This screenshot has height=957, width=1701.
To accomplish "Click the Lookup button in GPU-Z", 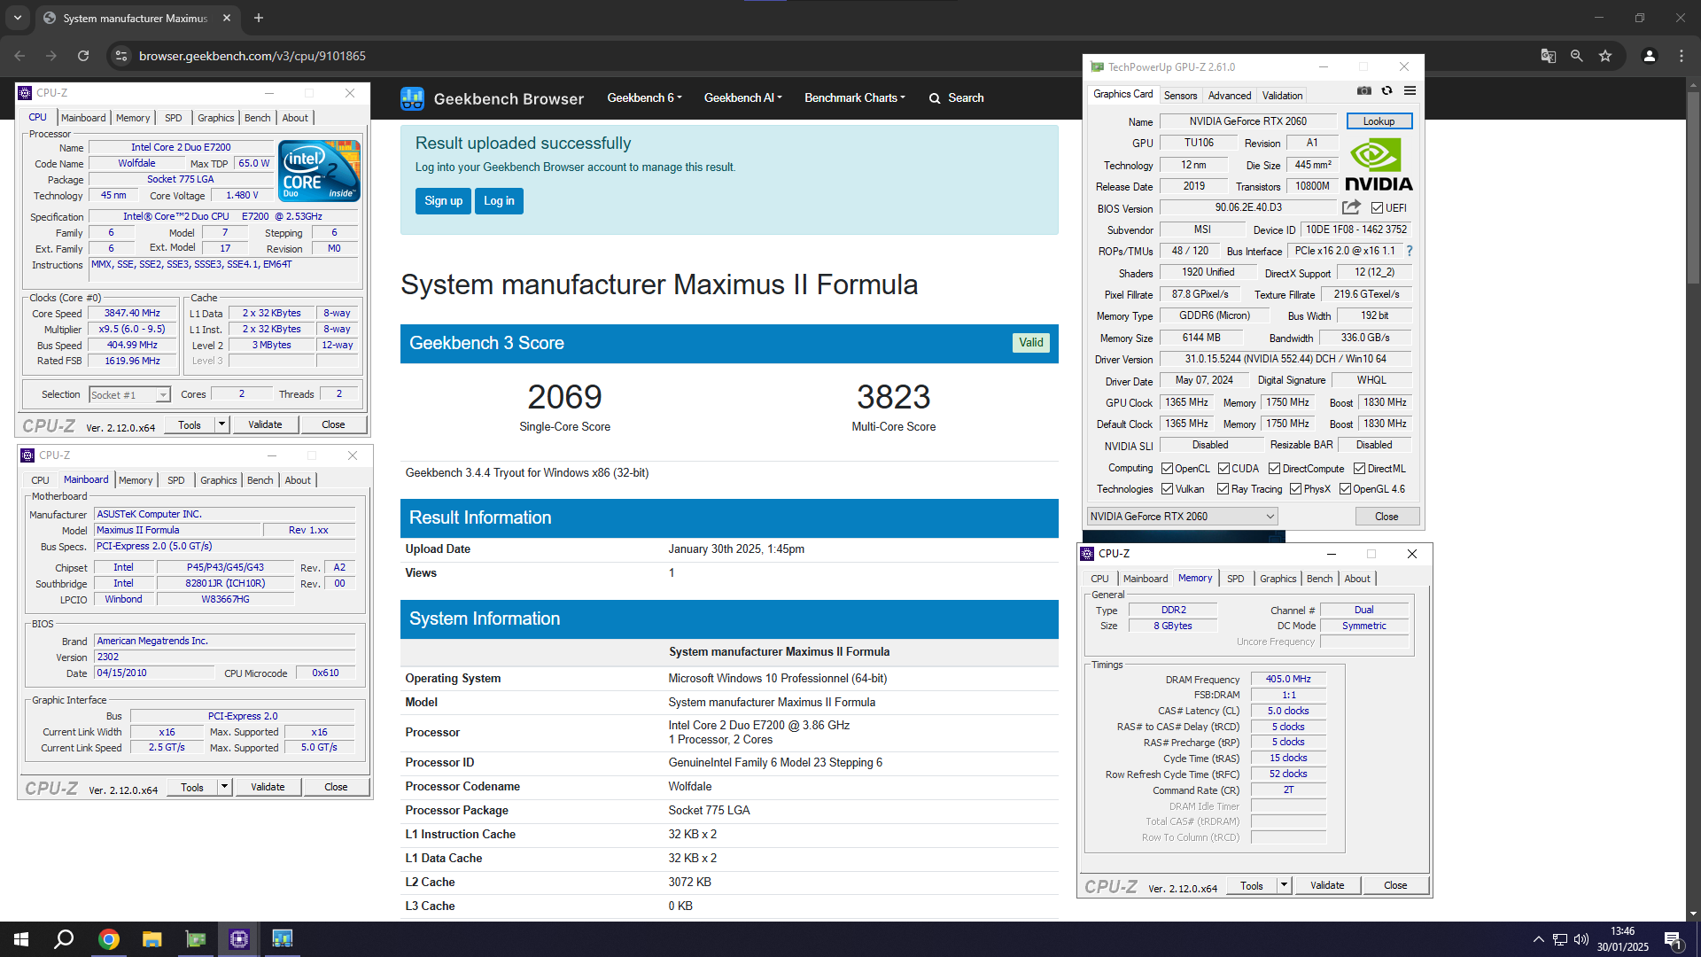I will coord(1379,121).
